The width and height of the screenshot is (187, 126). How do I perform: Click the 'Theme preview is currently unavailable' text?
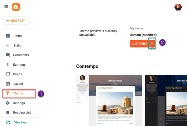pos(98,33)
